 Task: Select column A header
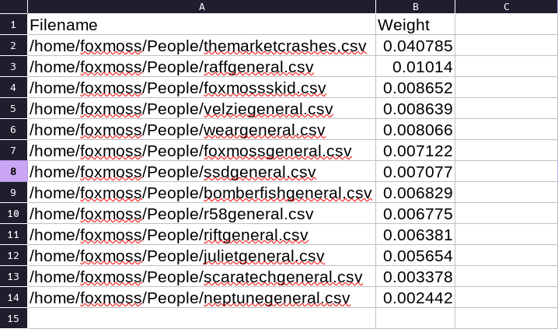201,6
